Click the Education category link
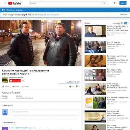Screen dimensions: 130x130 (19, 96)
